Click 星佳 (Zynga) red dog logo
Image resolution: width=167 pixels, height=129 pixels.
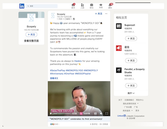tap(119, 48)
